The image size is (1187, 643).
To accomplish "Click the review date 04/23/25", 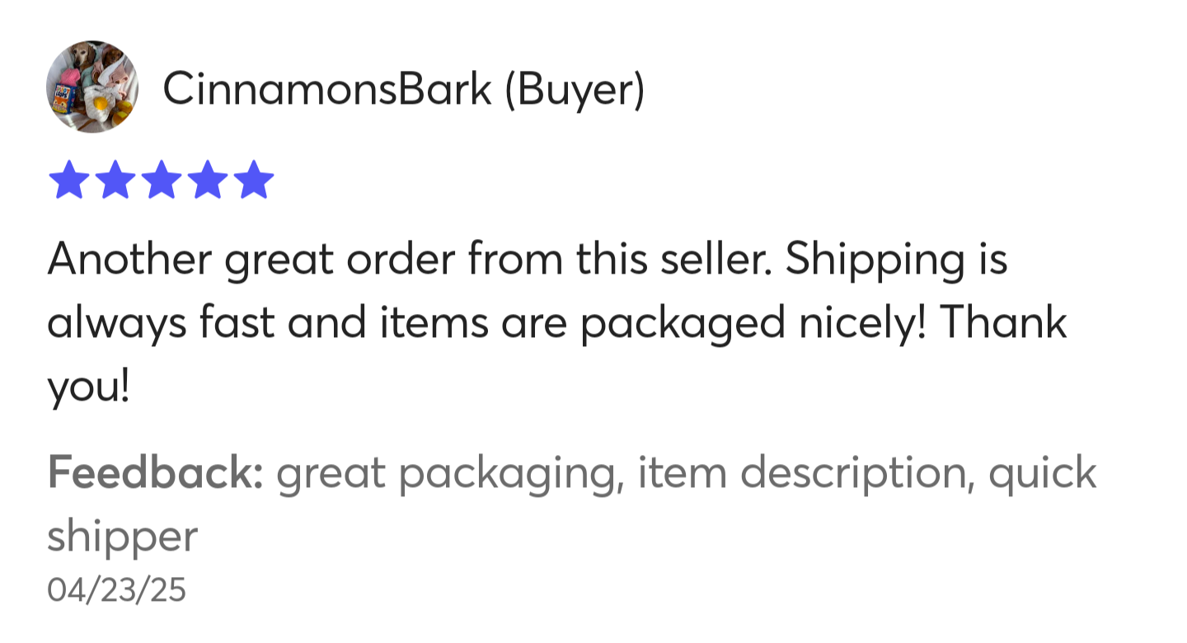I will [x=116, y=590].
